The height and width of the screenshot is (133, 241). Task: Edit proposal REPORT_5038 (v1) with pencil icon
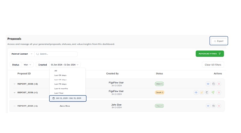202,93
